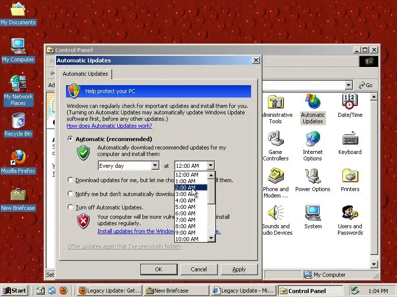Image resolution: width=397 pixels, height=297 pixels.
Task: Open the Every day frequency dropdown
Action: (x=155, y=166)
